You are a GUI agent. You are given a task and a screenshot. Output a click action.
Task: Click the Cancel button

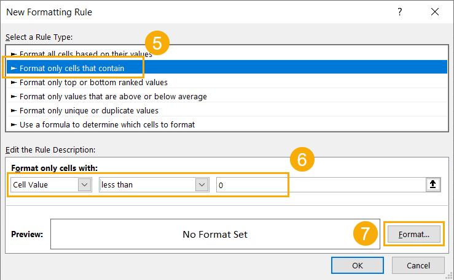pos(418,265)
